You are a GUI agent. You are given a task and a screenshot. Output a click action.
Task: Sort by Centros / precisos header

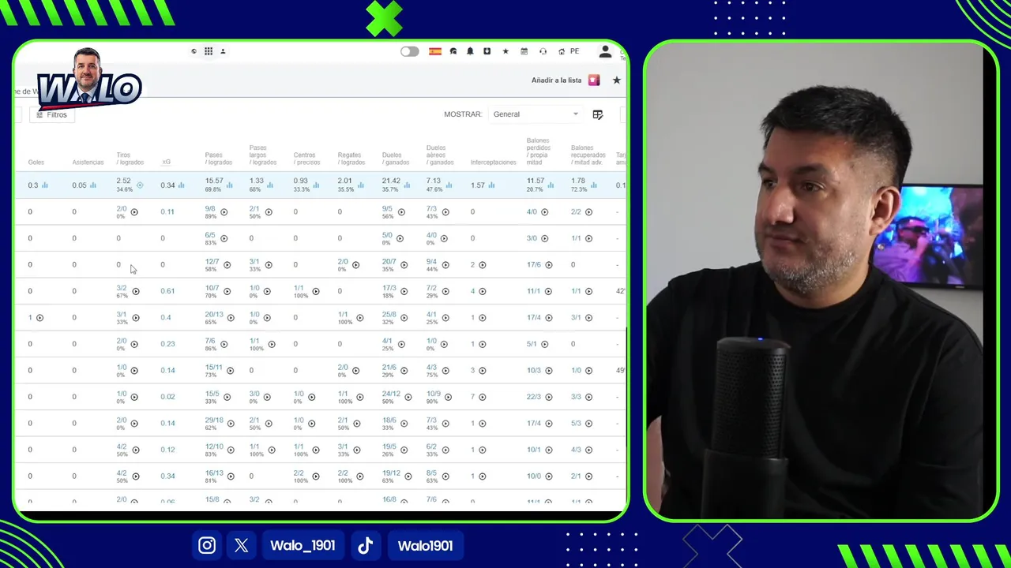(306, 159)
